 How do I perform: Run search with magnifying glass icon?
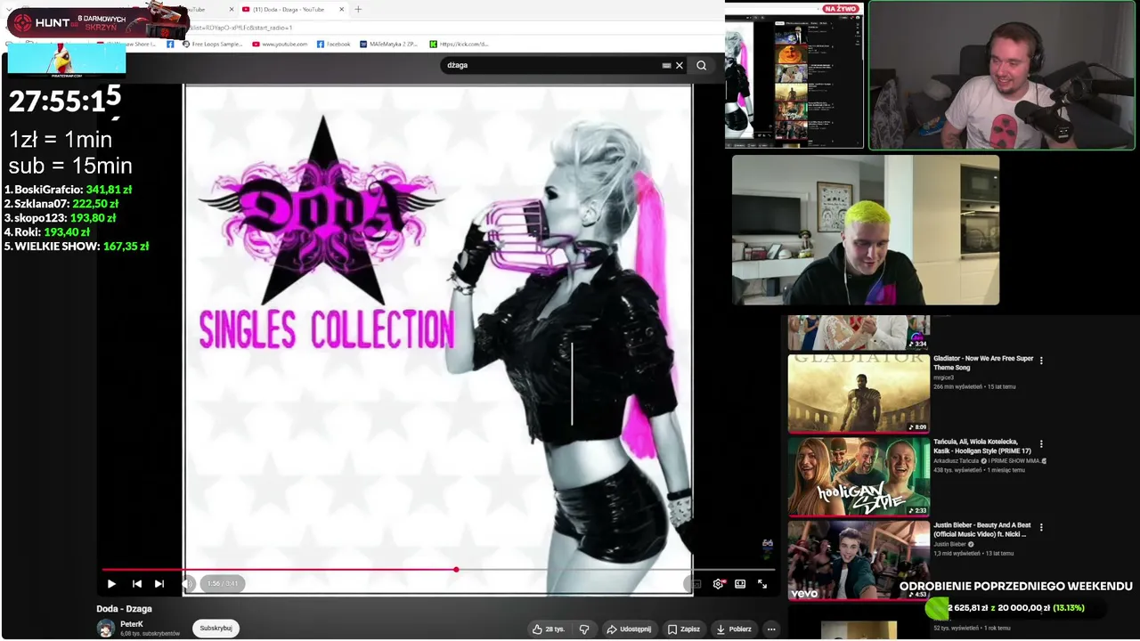(x=702, y=65)
